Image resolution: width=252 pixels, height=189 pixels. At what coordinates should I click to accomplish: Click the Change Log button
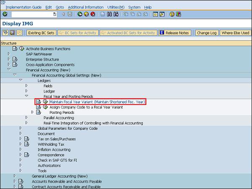207,33
